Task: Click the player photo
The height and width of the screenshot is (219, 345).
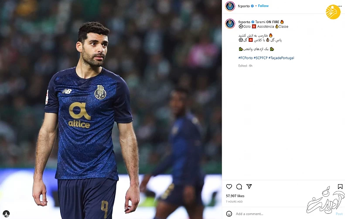Action: [111, 109]
